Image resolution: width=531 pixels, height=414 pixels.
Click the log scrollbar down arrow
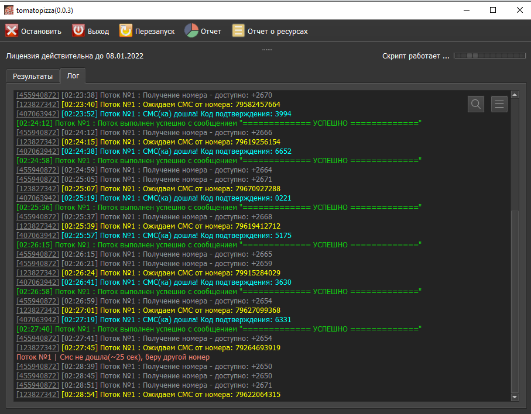515,397
